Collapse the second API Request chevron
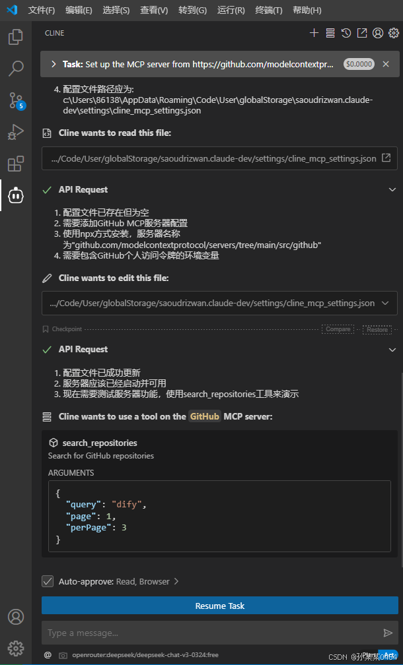This screenshot has width=403, height=665. [392, 350]
